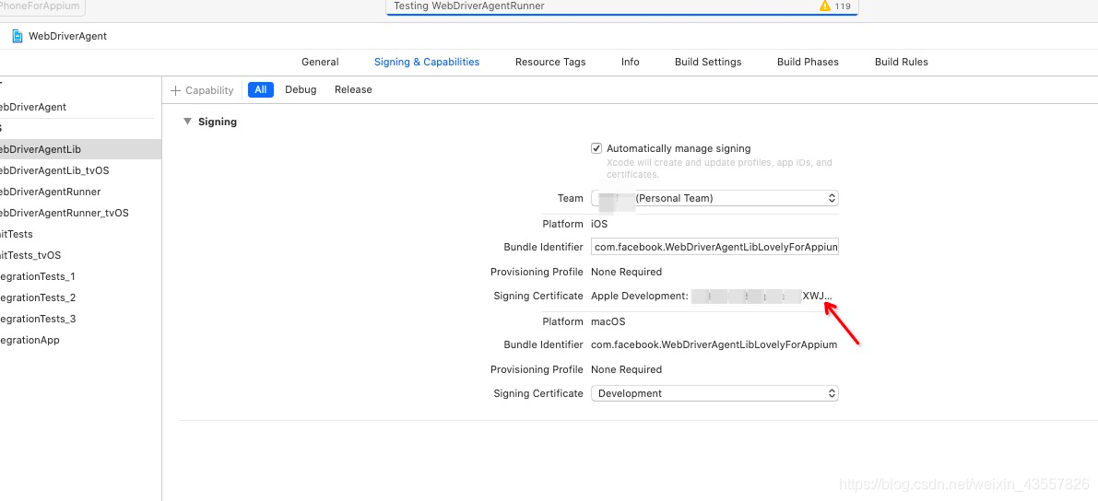Select the UnitTests_tvOS target
1098x501 pixels.
[80, 255]
